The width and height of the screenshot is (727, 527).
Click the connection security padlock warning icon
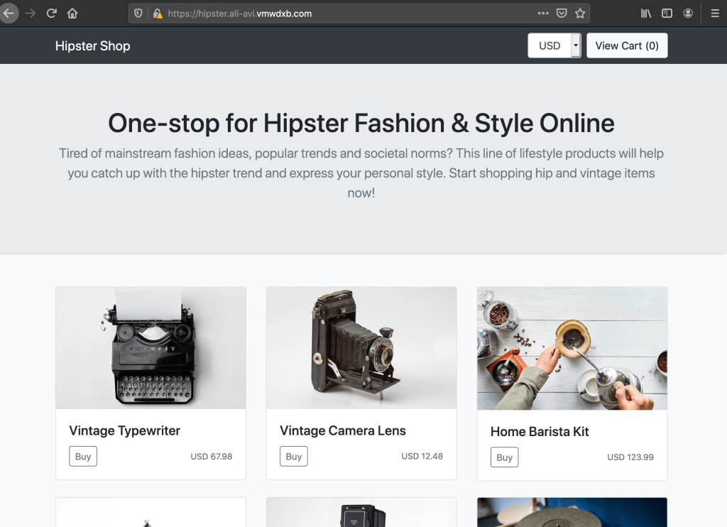157,13
